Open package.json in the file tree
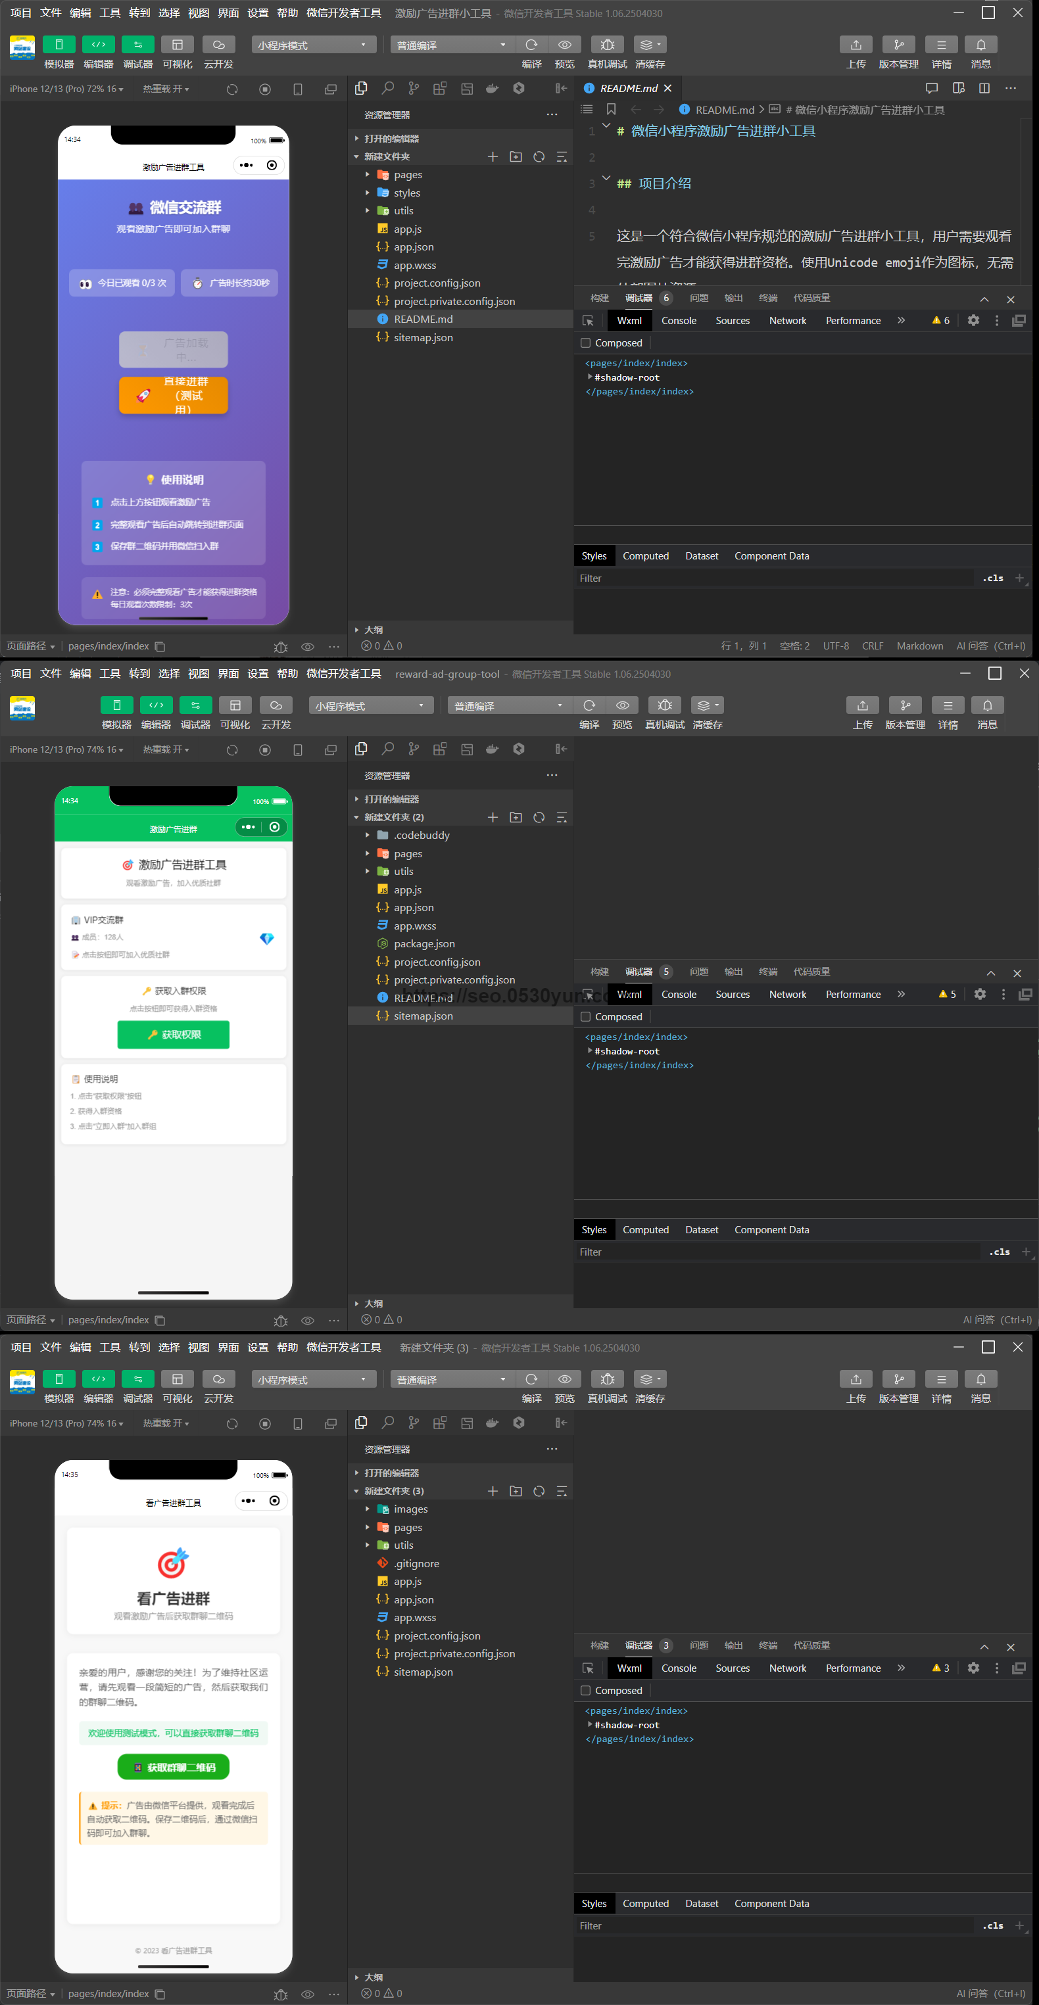The height and width of the screenshot is (2005, 1039). click(x=423, y=944)
